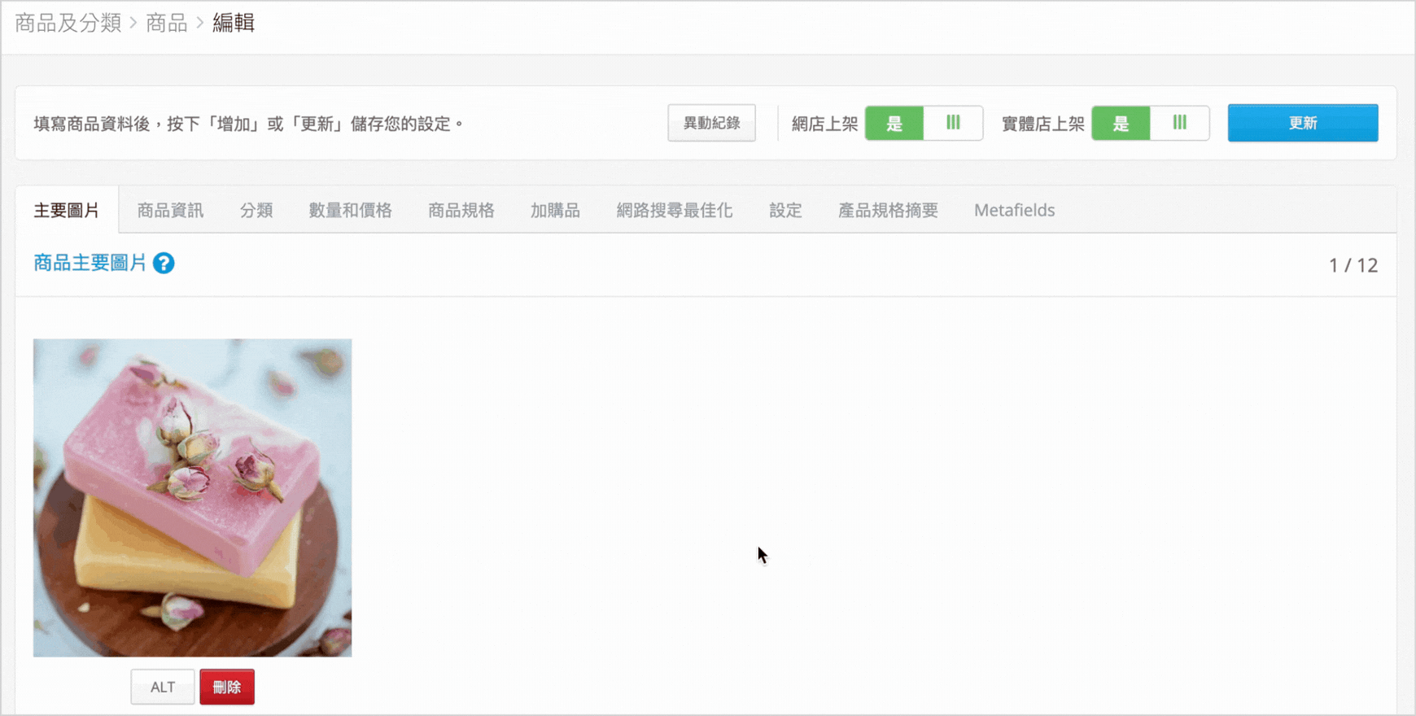The image size is (1416, 716).
Task: Select the pink soap product thumbnail
Action: click(193, 498)
